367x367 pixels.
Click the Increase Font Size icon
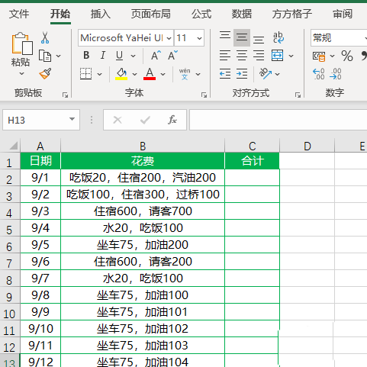coord(156,55)
